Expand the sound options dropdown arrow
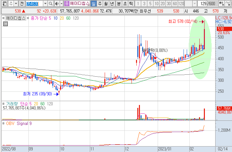Screen dimensions: 232x152 pos(61,4)
